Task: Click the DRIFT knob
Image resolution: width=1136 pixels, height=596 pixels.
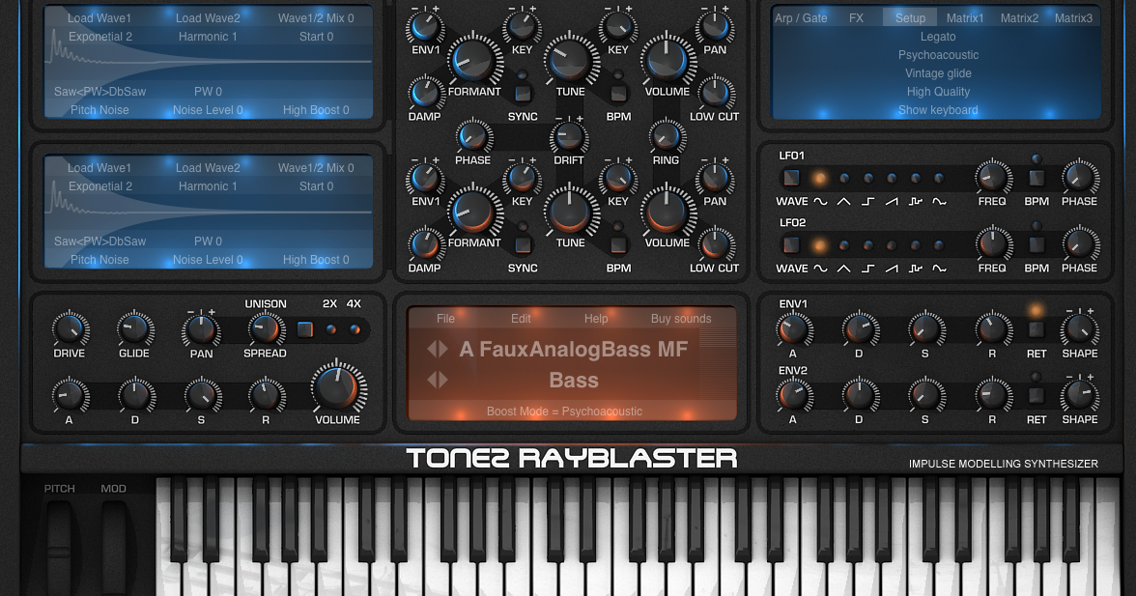Action: 569,137
